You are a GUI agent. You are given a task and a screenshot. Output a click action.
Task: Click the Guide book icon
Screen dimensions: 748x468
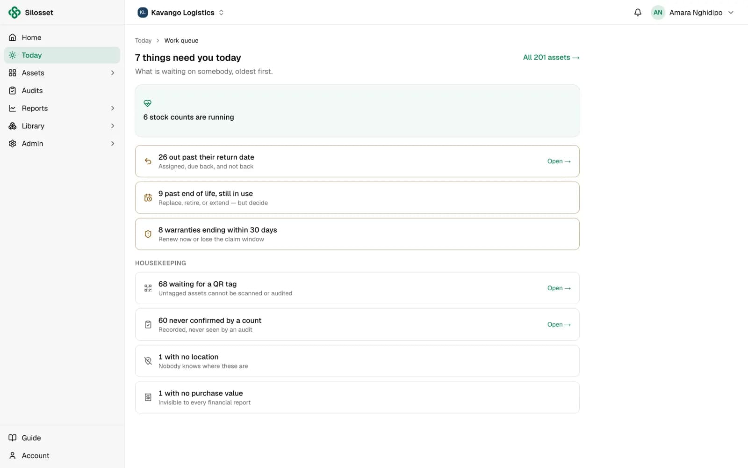tap(13, 438)
